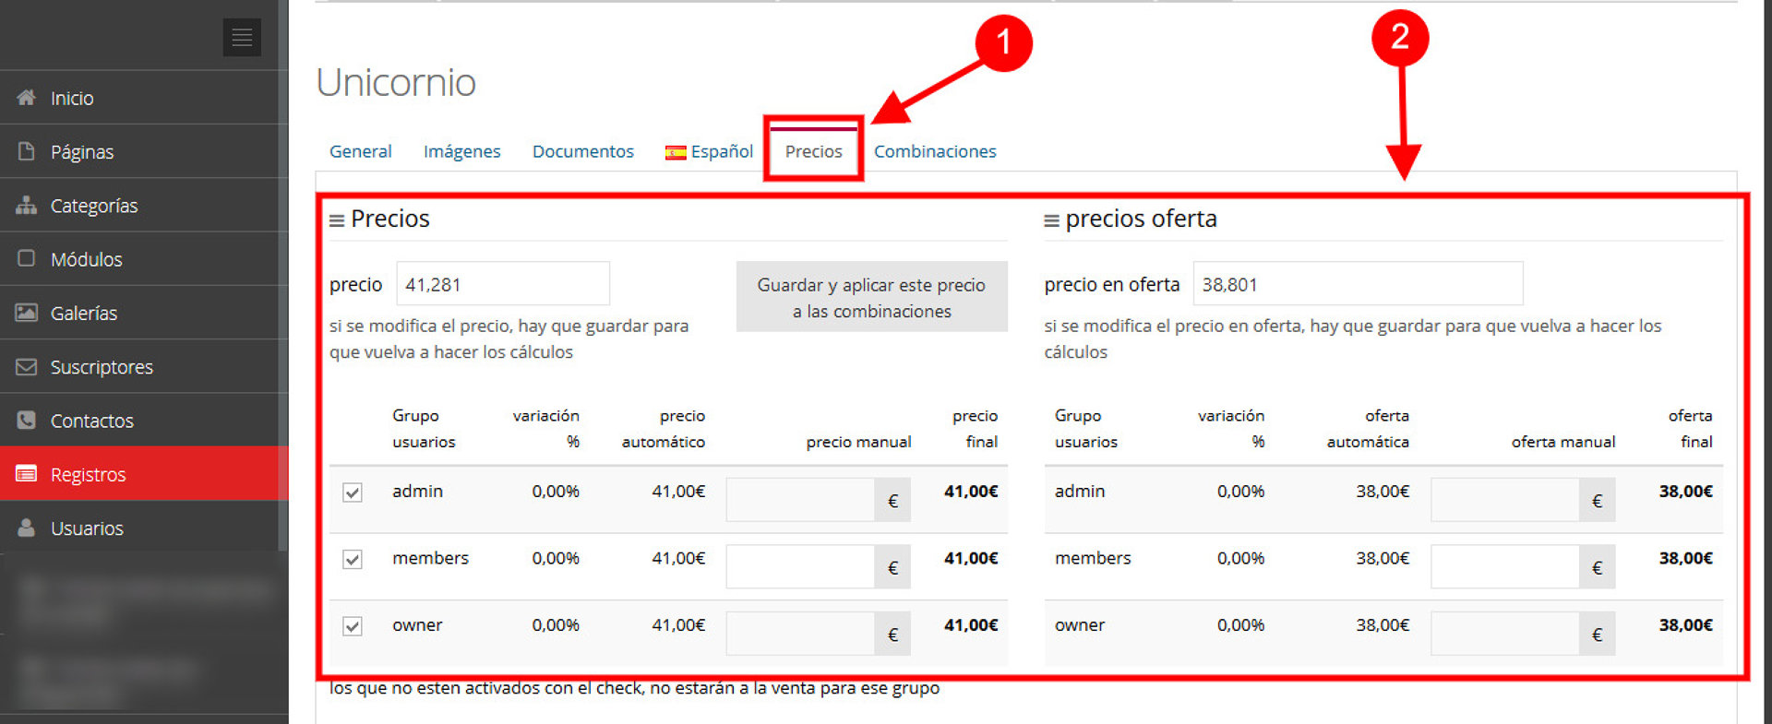
Task: Click the Inicio home icon
Action: [x=27, y=98]
